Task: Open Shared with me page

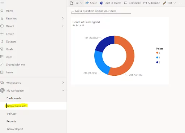Action: point(16,65)
